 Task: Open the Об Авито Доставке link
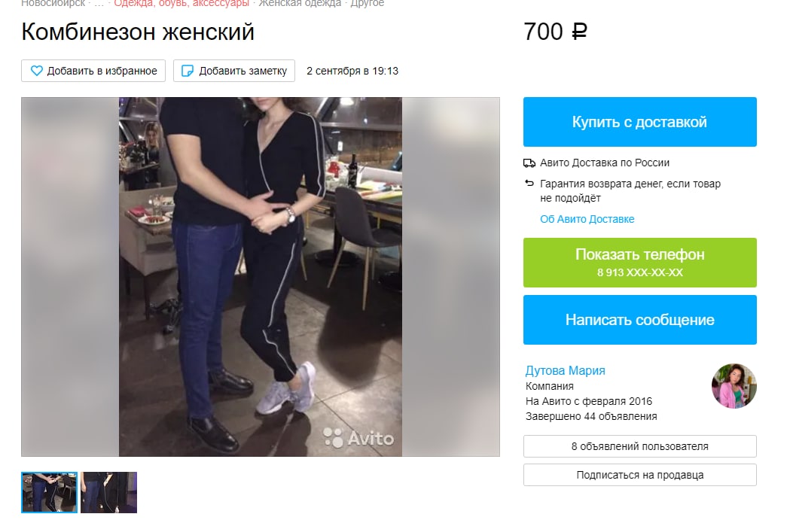pos(587,219)
